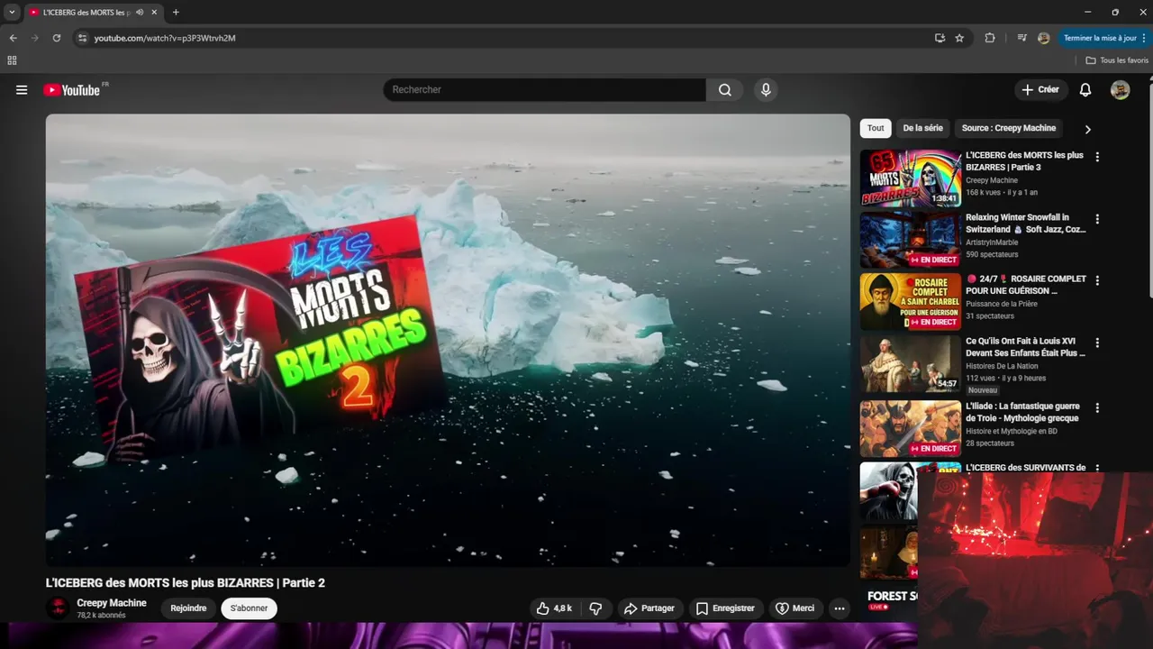Screen dimensions: 1153x649
Task: Open Creepy Machine channel name link
Action: coord(112,603)
